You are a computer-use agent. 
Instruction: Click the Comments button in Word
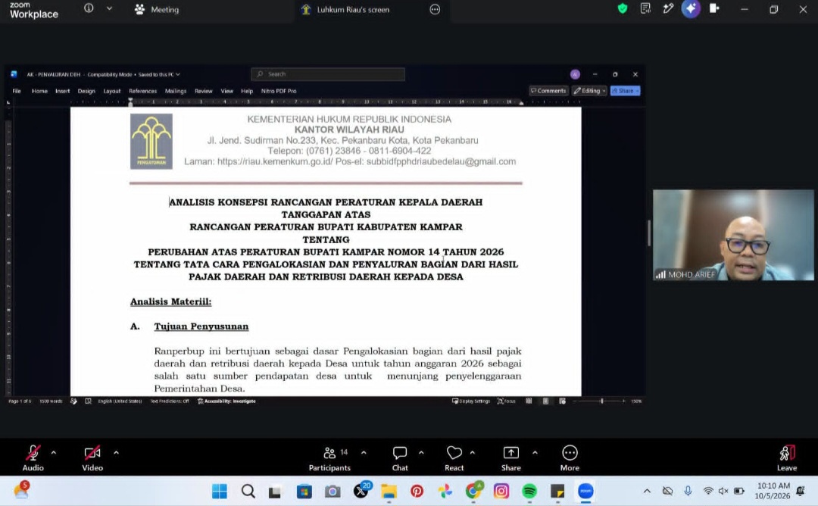pyautogui.click(x=548, y=91)
